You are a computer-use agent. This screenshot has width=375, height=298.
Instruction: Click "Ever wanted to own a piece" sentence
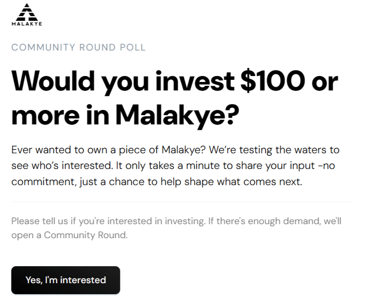pyautogui.click(x=85, y=150)
